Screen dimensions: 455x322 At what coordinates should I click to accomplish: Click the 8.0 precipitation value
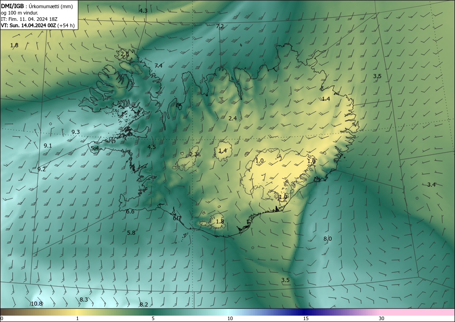(x=328, y=239)
